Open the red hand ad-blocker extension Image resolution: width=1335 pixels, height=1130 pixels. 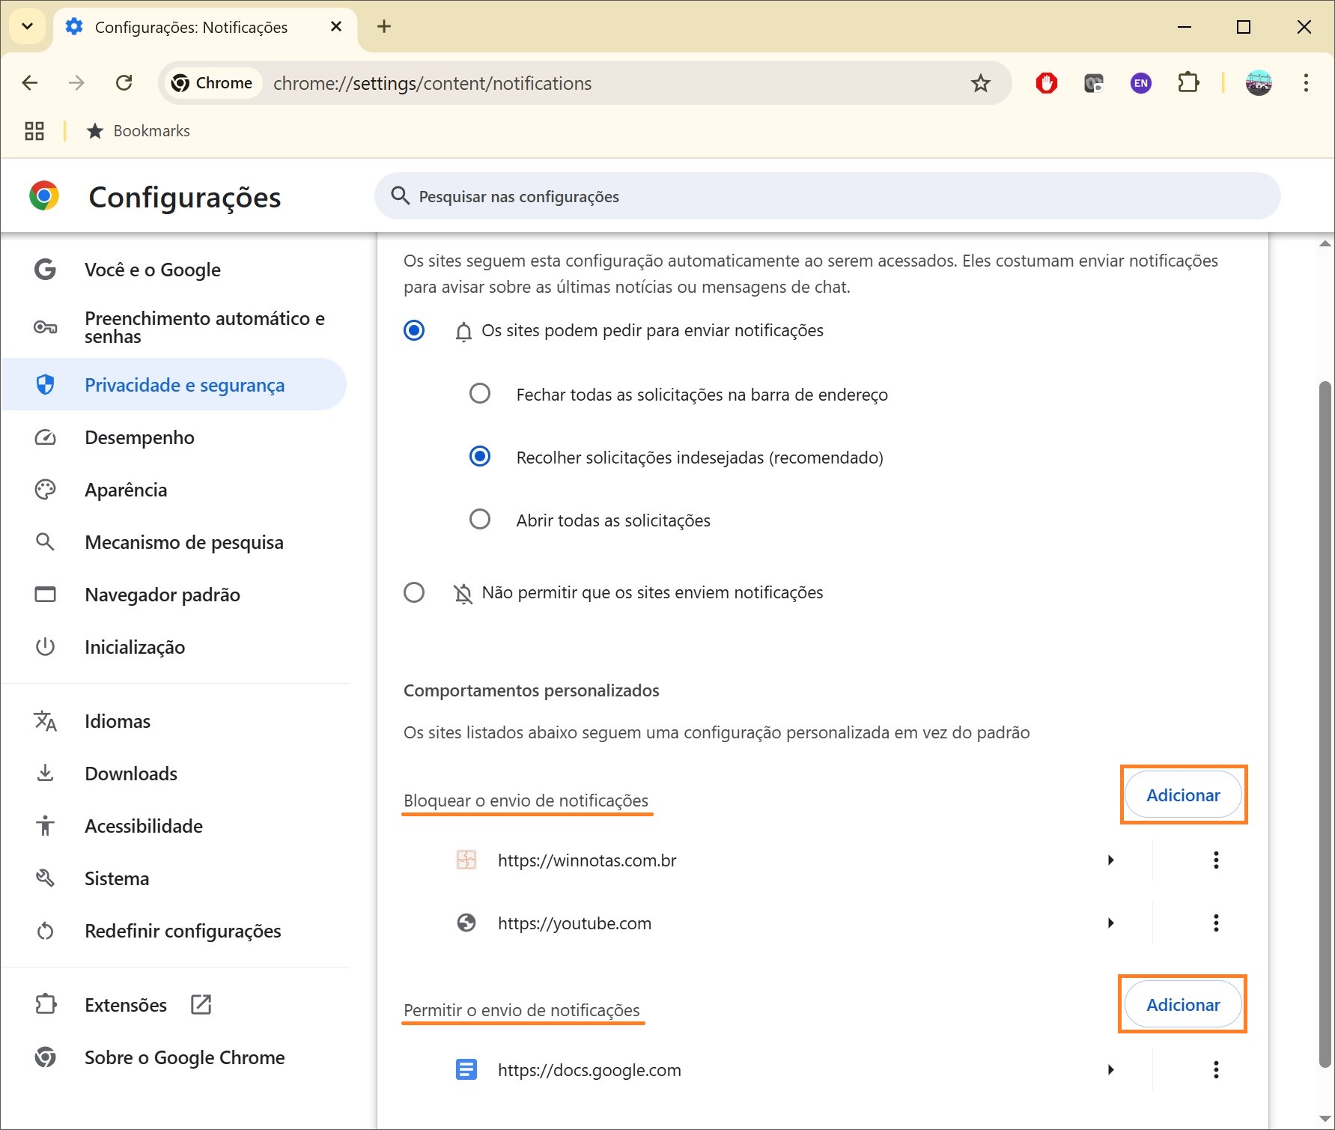[1047, 83]
